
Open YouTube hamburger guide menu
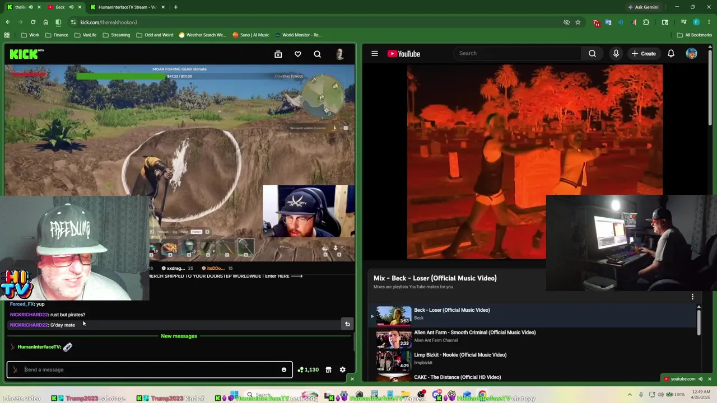pyautogui.click(x=375, y=54)
